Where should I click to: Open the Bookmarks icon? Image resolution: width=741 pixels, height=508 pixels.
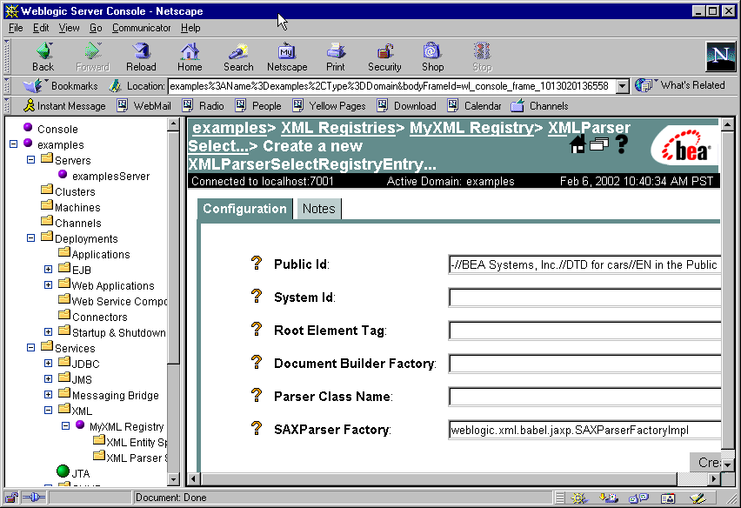pos(34,86)
